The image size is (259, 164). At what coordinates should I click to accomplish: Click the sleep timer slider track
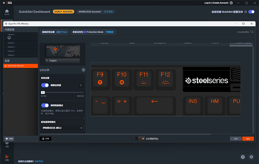pyautogui.click(x=62, y=92)
